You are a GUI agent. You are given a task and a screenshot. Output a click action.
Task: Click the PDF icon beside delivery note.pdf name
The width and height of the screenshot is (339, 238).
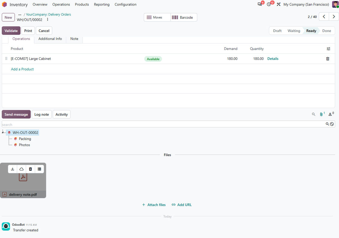pos(4,194)
